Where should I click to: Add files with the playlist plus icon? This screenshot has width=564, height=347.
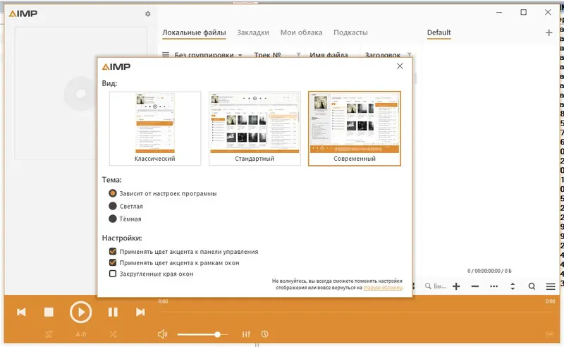point(456,286)
